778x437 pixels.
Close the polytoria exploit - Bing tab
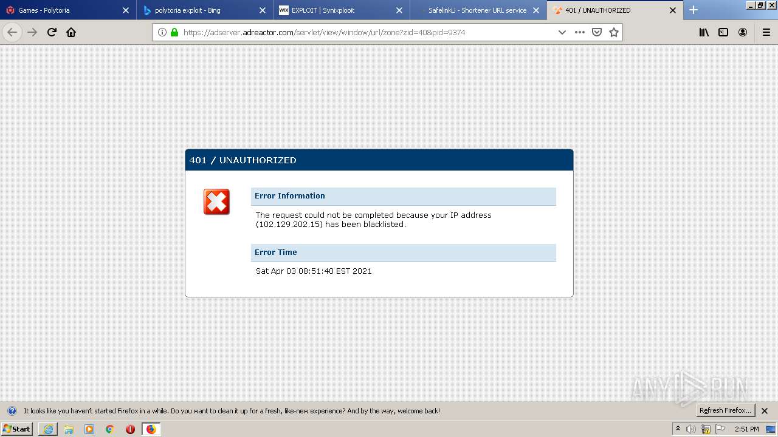pos(263,10)
